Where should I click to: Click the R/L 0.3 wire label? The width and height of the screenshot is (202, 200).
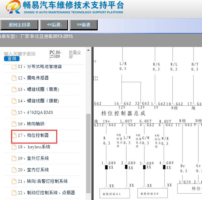click(174, 67)
